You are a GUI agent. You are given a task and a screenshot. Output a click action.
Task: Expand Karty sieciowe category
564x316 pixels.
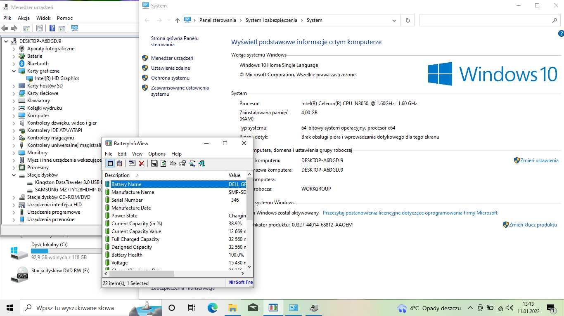click(14, 93)
